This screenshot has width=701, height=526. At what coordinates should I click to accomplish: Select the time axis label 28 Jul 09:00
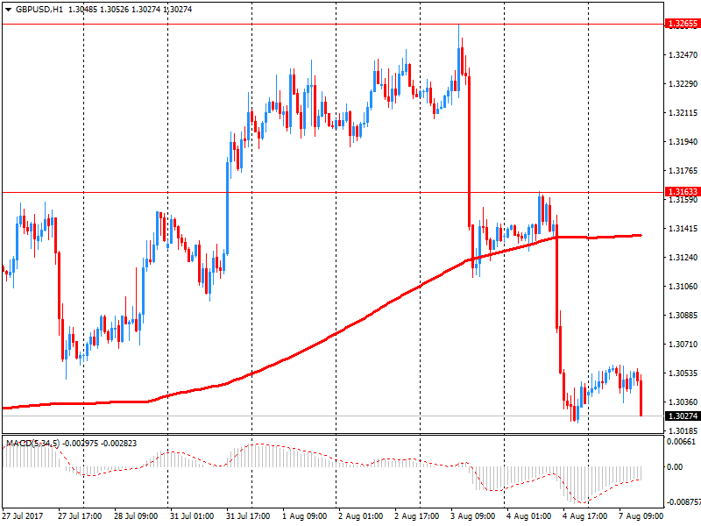[136, 516]
